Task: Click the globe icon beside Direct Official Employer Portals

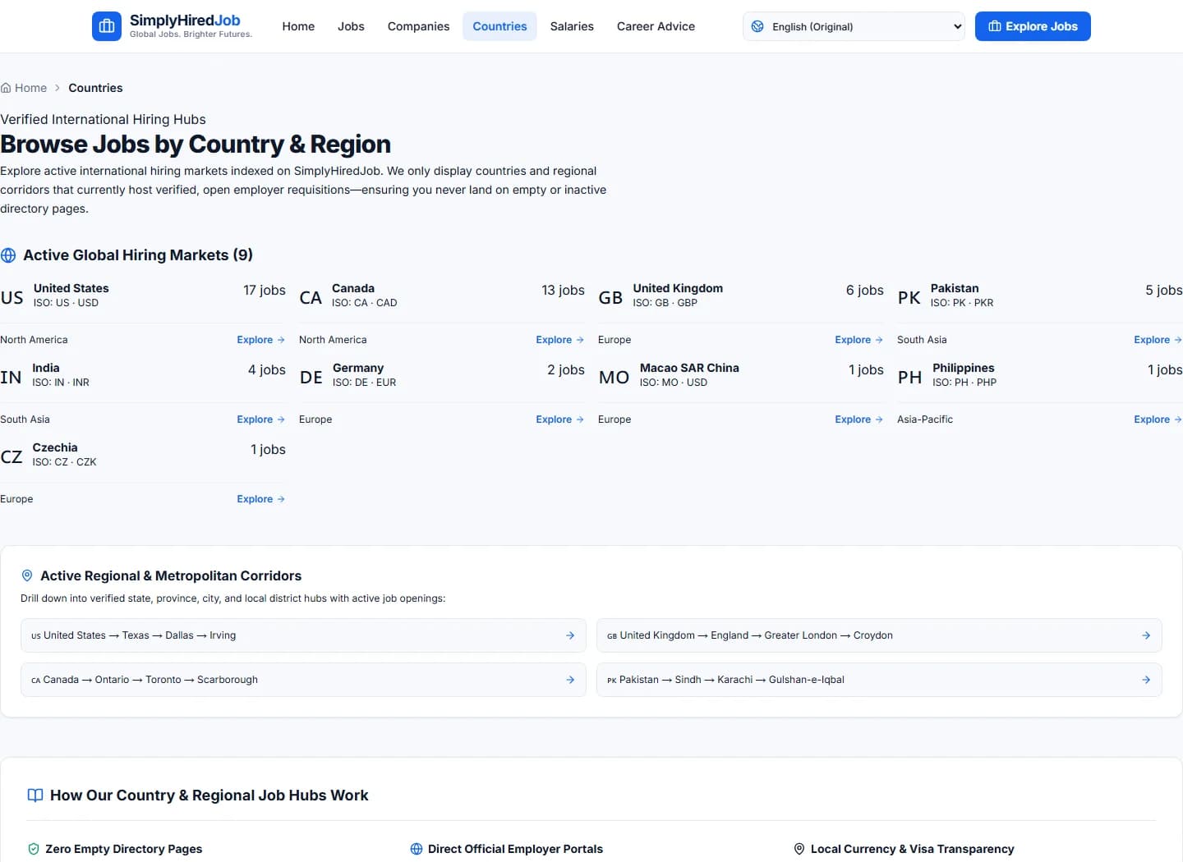Action: point(417,849)
